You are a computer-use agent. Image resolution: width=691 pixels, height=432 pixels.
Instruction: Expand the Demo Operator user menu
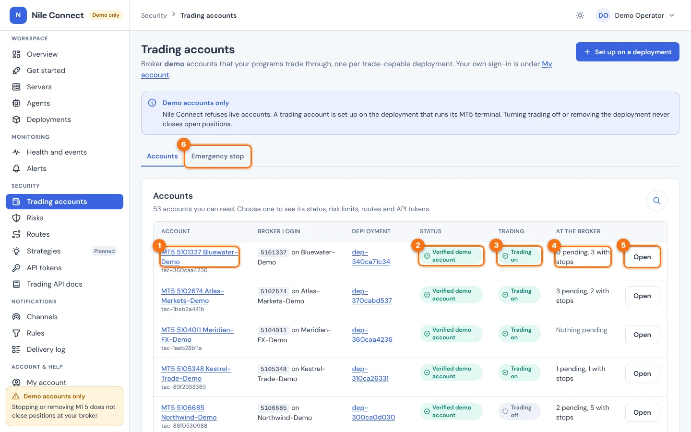click(x=636, y=15)
